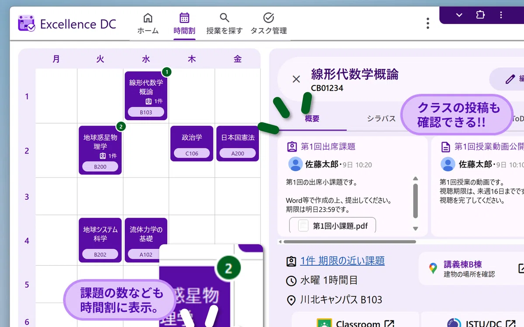Select the 概要 tab
The height and width of the screenshot is (327, 524).
click(312, 118)
